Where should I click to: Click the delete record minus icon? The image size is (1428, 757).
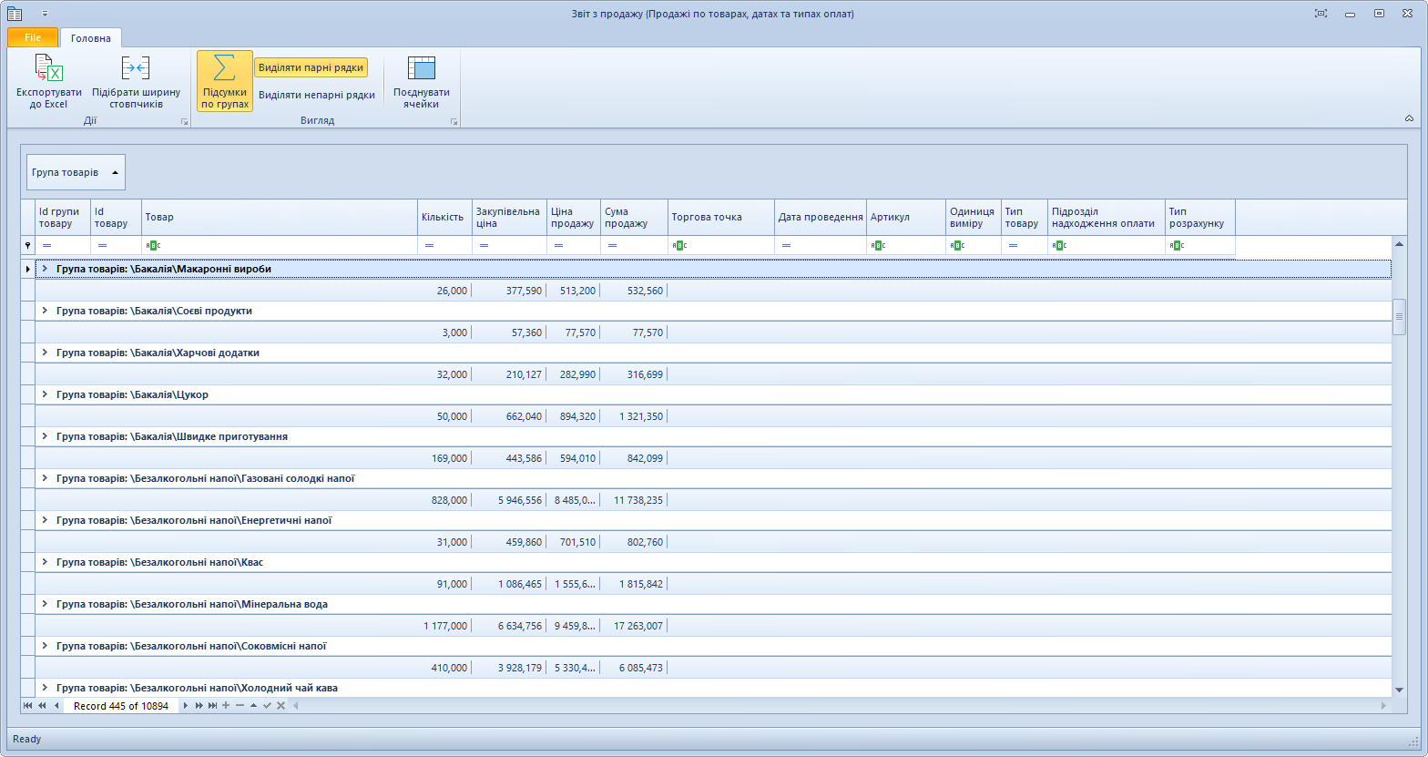(240, 706)
